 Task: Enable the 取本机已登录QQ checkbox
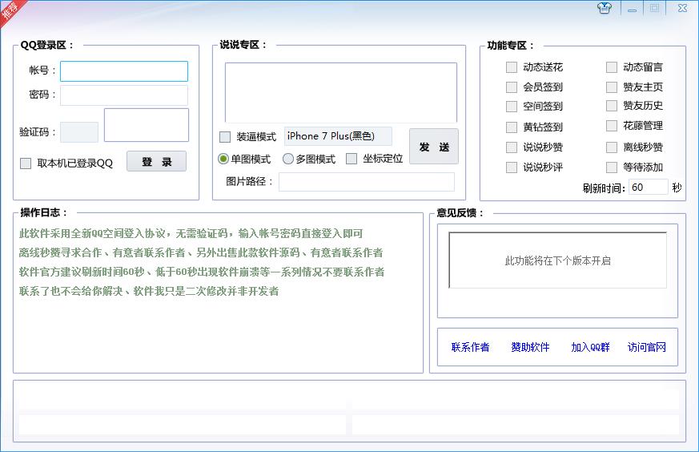[26, 163]
